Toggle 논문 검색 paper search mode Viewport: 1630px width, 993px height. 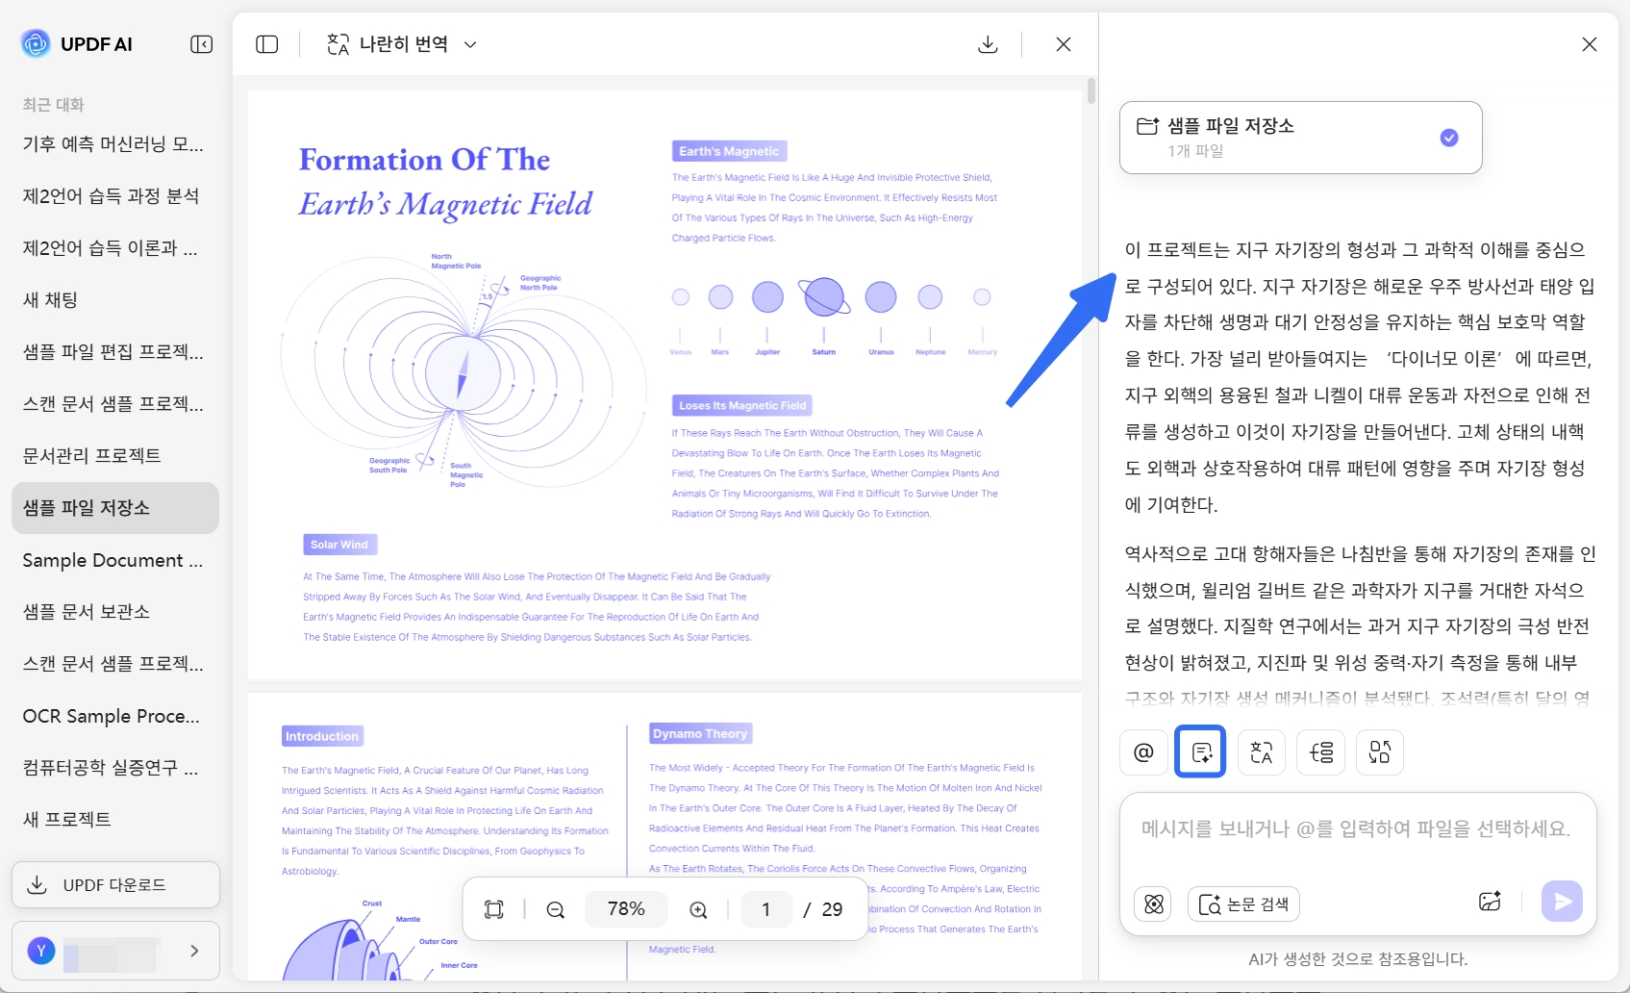coord(1243,904)
